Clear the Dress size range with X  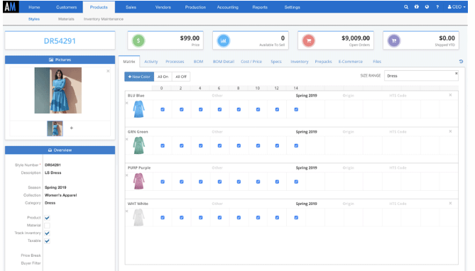457,73
